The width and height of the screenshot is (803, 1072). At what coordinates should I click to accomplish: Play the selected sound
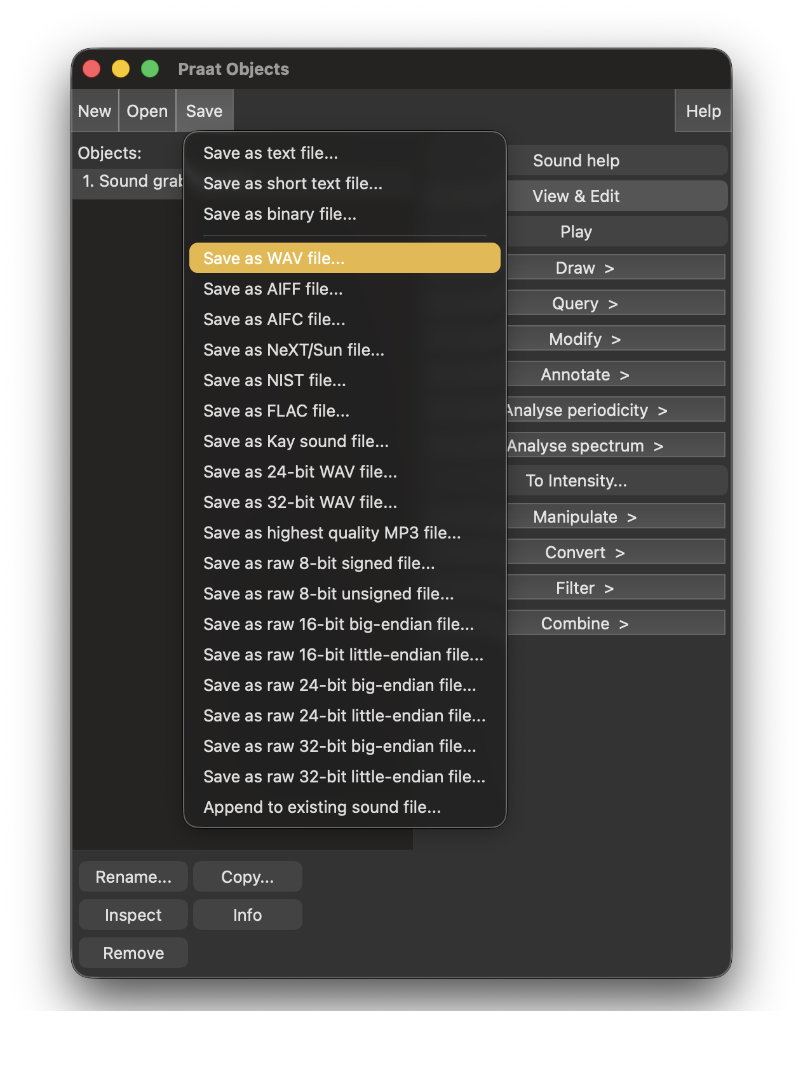[616, 232]
